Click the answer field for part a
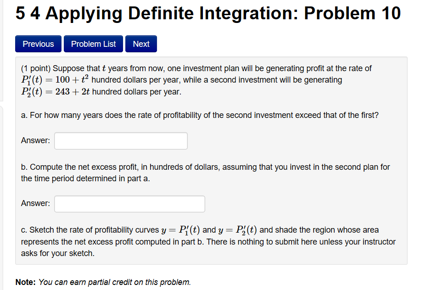 [120, 140]
